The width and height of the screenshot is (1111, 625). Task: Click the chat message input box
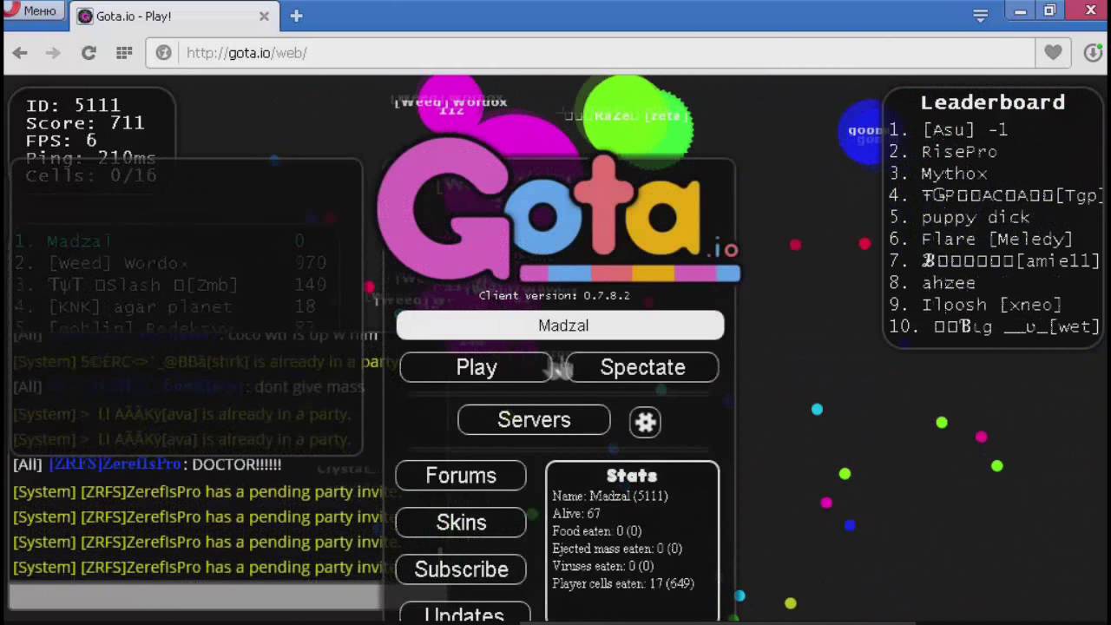click(x=195, y=595)
